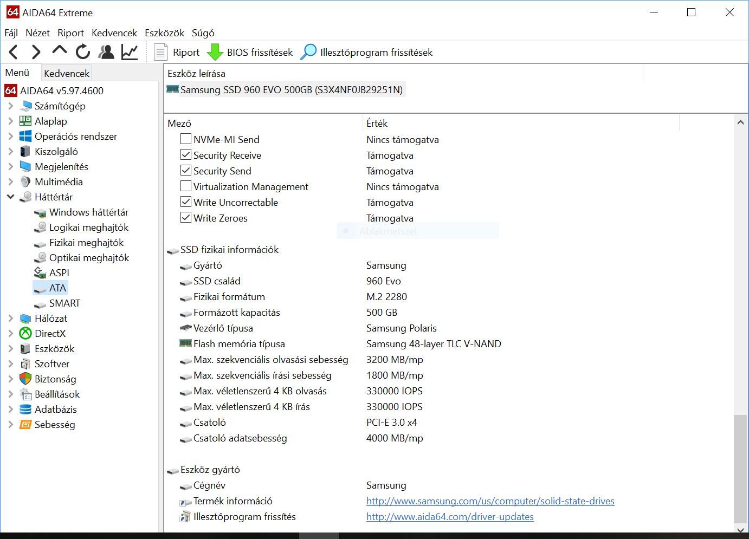Viewport: 749px width, 539px height.
Task: Open the Nézet menu
Action: (37, 33)
